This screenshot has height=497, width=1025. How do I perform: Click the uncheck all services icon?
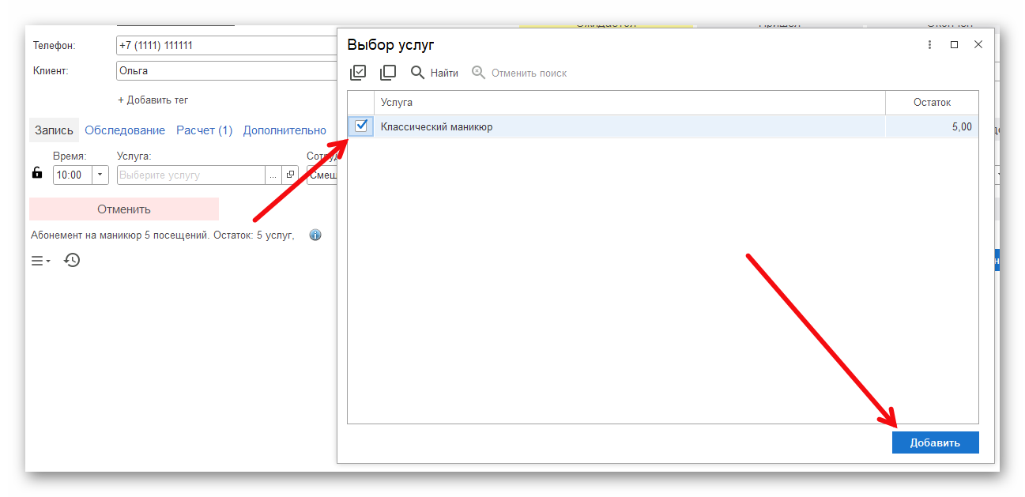pyautogui.click(x=387, y=73)
